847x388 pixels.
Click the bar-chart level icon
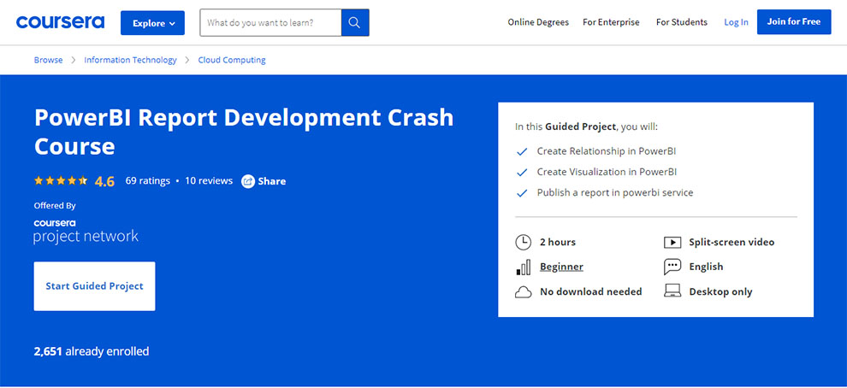tap(523, 267)
